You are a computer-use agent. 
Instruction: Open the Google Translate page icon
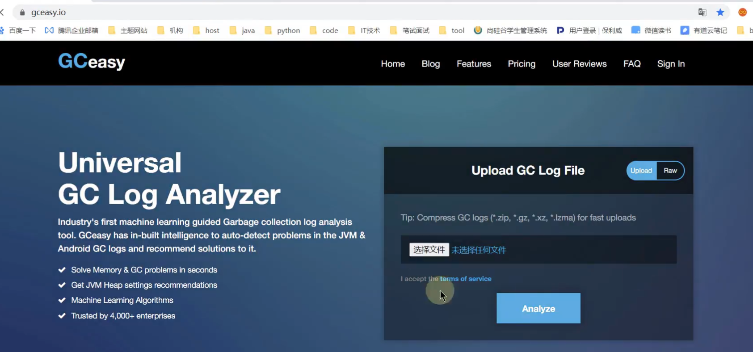[703, 13]
